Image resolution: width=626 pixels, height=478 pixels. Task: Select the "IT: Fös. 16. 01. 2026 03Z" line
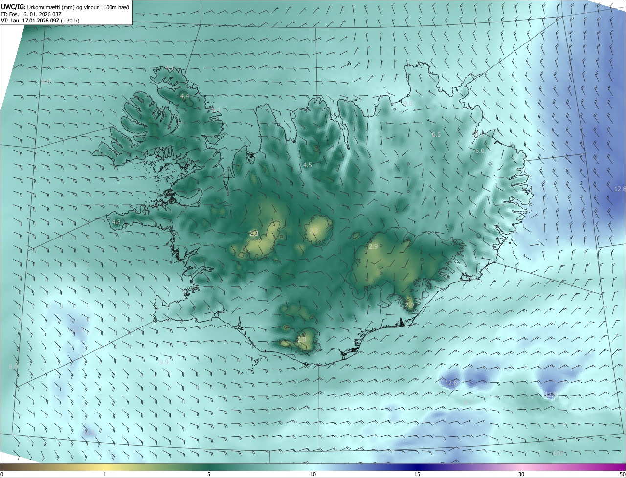coord(32,14)
